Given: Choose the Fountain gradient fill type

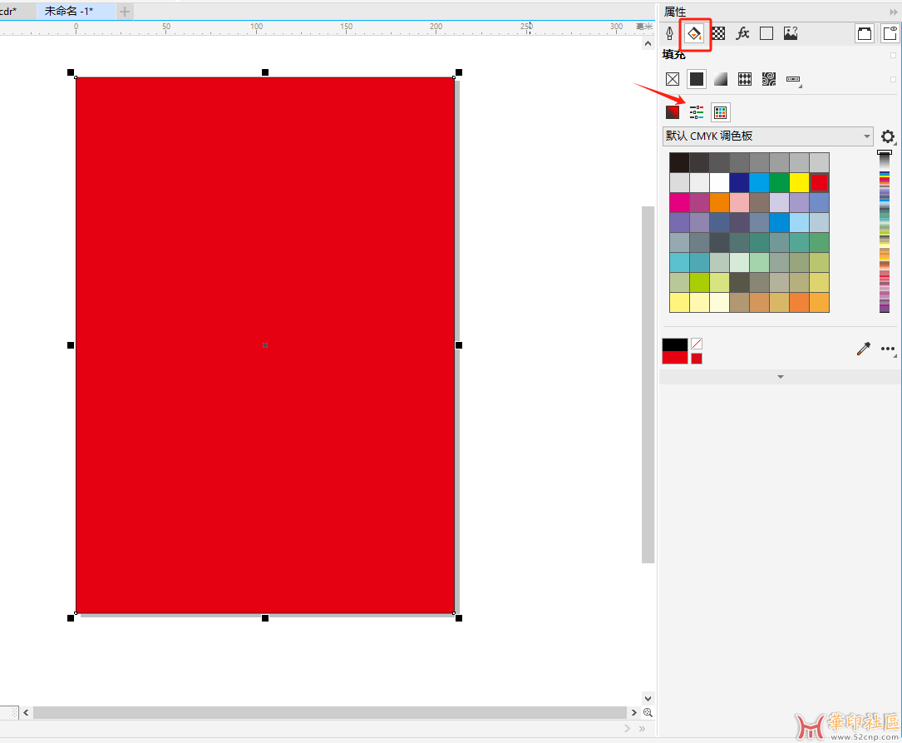Looking at the screenshot, I should pyautogui.click(x=721, y=79).
